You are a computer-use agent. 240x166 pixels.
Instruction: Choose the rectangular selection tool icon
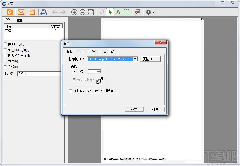127,12
